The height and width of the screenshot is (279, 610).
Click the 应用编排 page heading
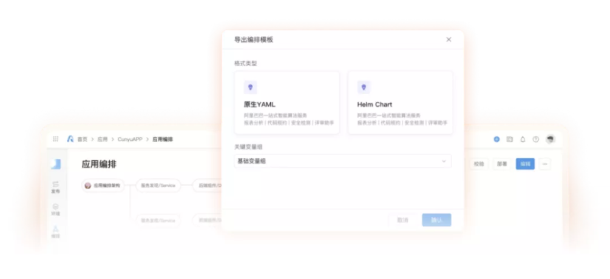coord(99,164)
